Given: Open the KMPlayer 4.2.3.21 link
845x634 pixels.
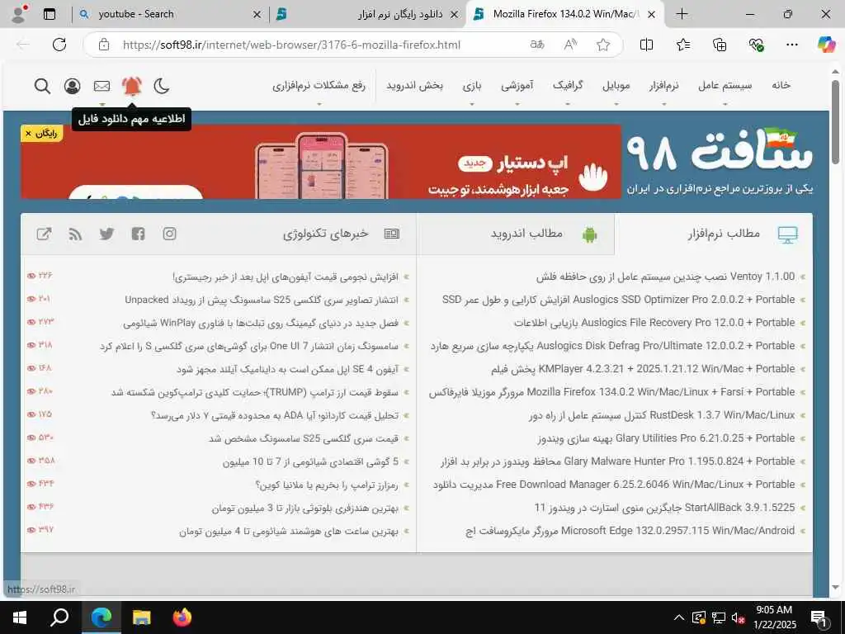Looking at the screenshot, I should pos(643,369).
